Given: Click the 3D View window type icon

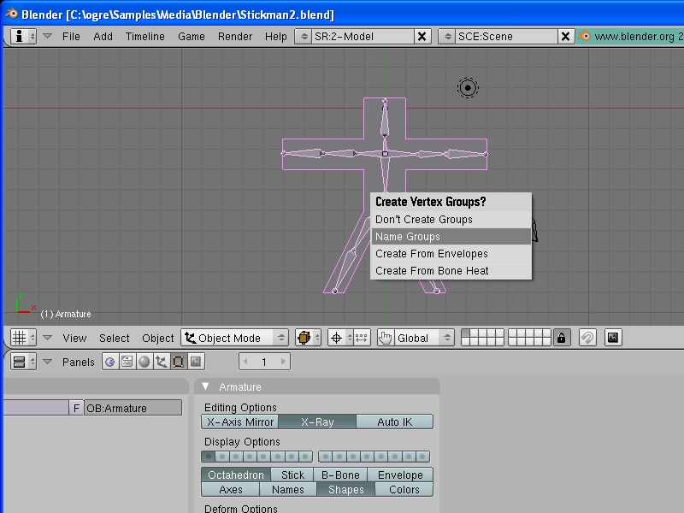Looking at the screenshot, I should (x=23, y=338).
